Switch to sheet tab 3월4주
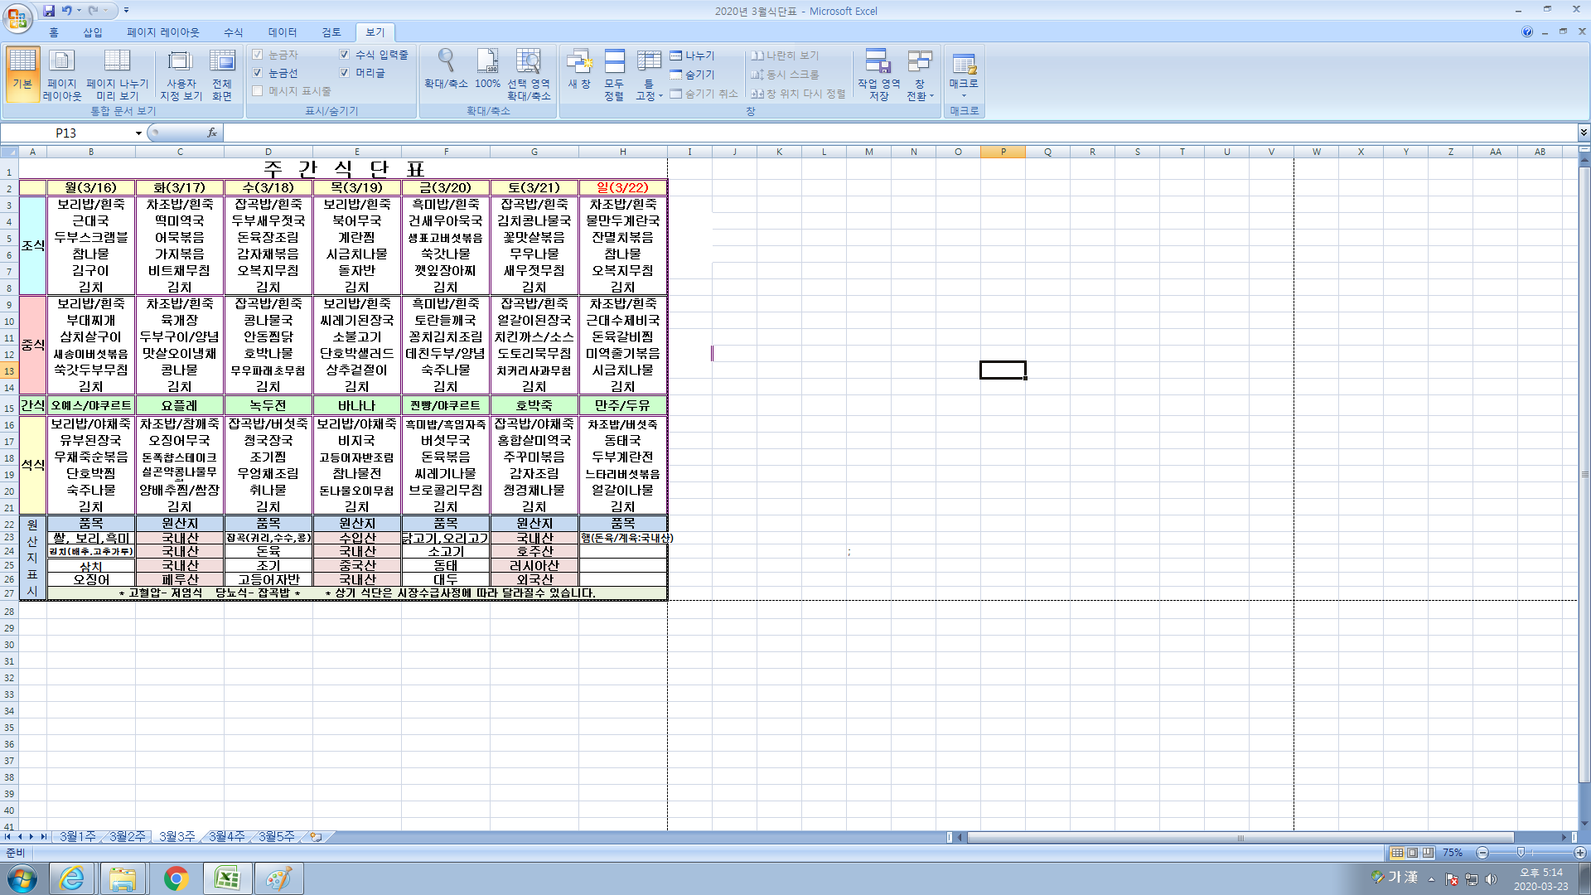The width and height of the screenshot is (1591, 895). pyautogui.click(x=226, y=837)
